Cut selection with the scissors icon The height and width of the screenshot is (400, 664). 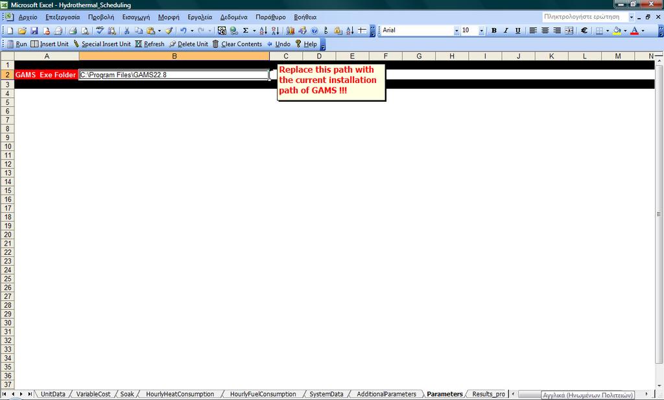click(126, 30)
